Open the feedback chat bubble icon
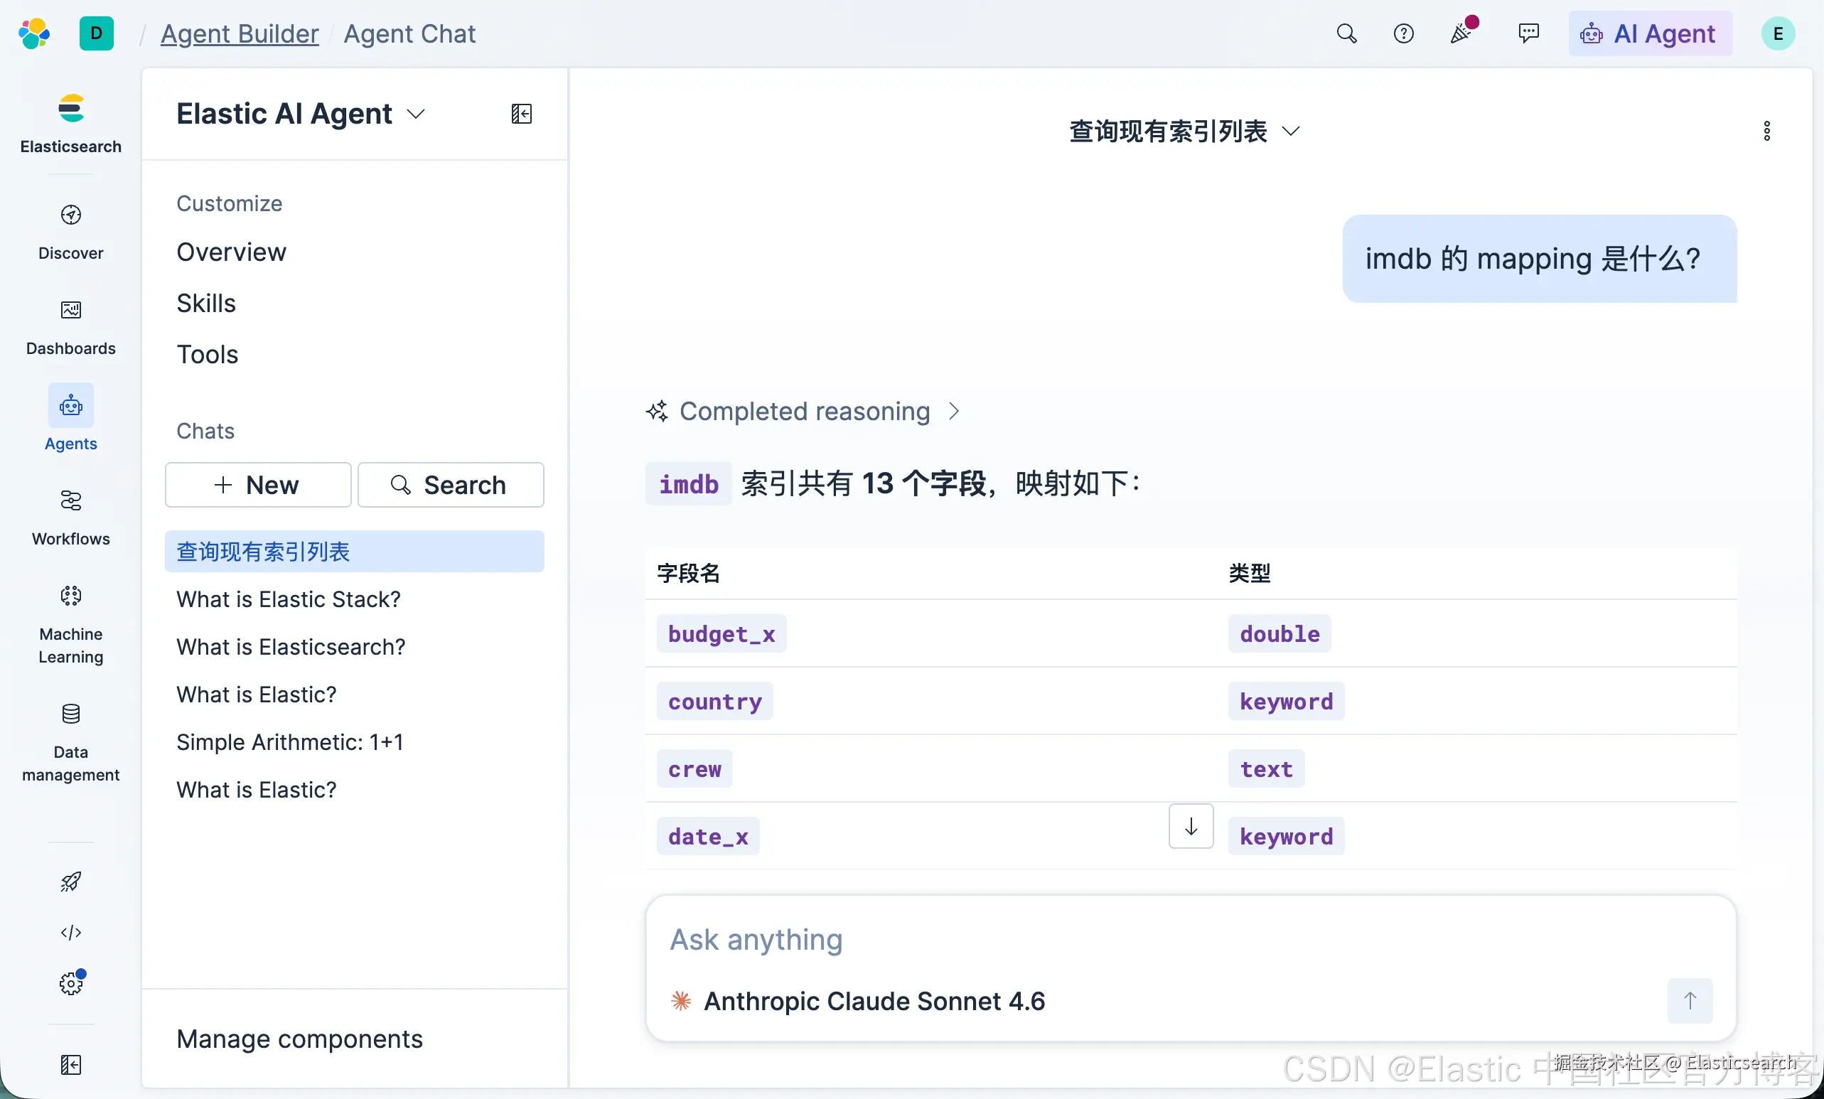This screenshot has width=1824, height=1099. click(1528, 33)
